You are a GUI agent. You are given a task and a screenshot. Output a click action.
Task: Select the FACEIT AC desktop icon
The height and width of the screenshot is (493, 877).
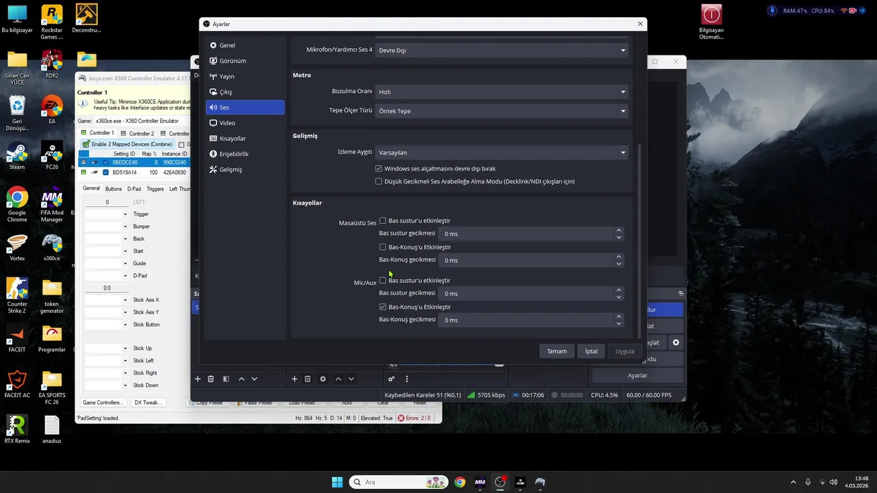pyautogui.click(x=17, y=383)
